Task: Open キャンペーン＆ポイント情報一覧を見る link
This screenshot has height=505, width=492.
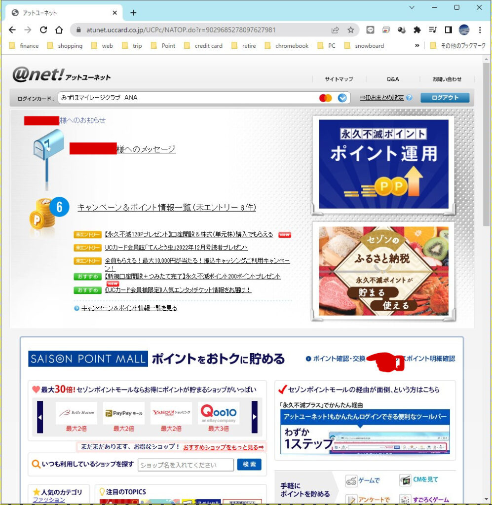Action: (x=129, y=308)
